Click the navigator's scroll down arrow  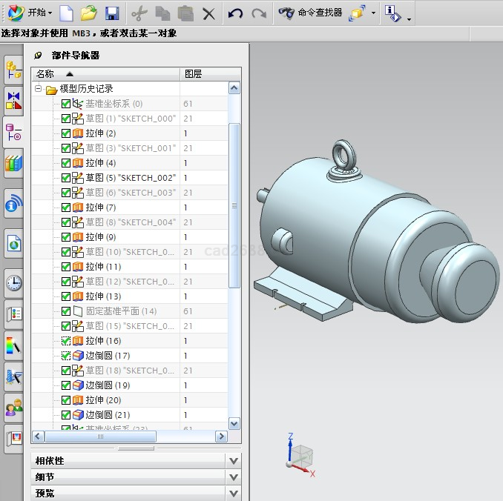[234, 423]
